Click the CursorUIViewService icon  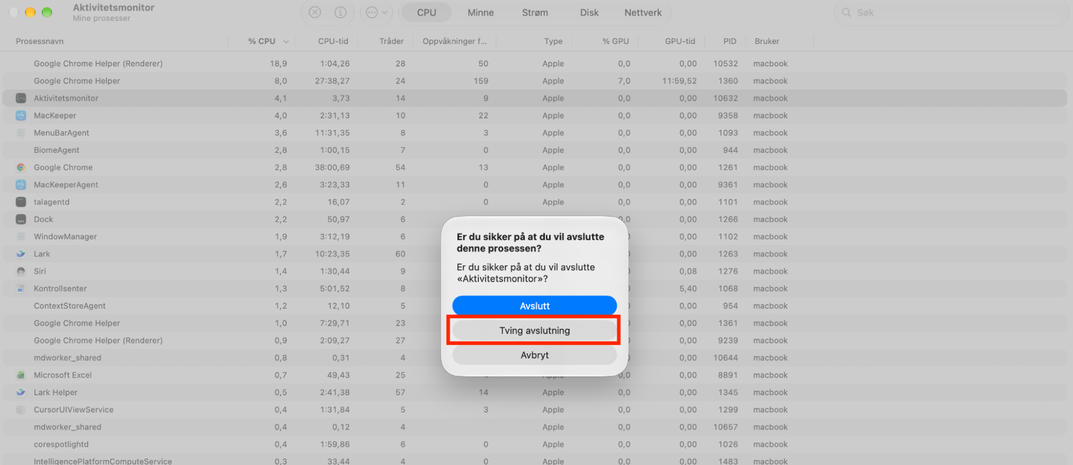click(21, 410)
